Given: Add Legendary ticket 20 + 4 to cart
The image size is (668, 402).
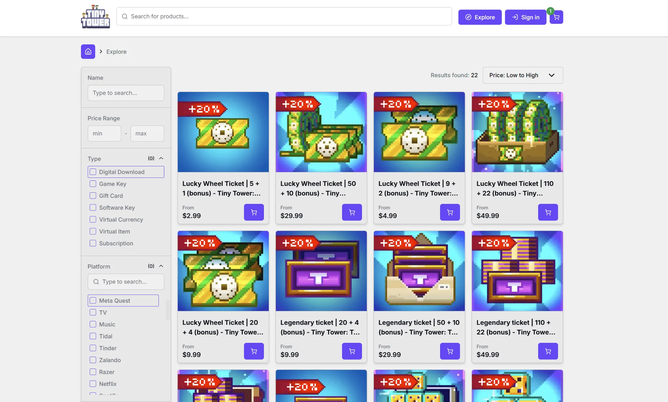Looking at the screenshot, I should pyautogui.click(x=352, y=351).
